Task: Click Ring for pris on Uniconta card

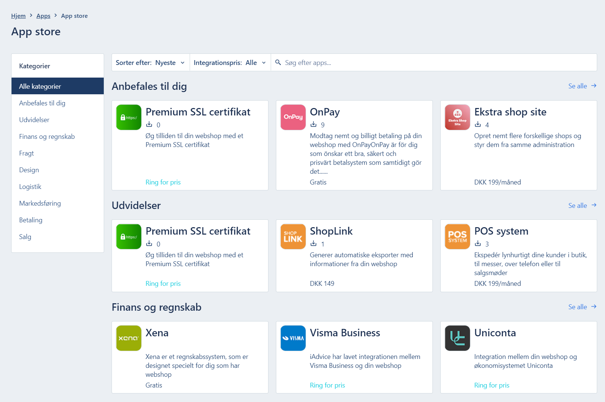Action: 492,385
